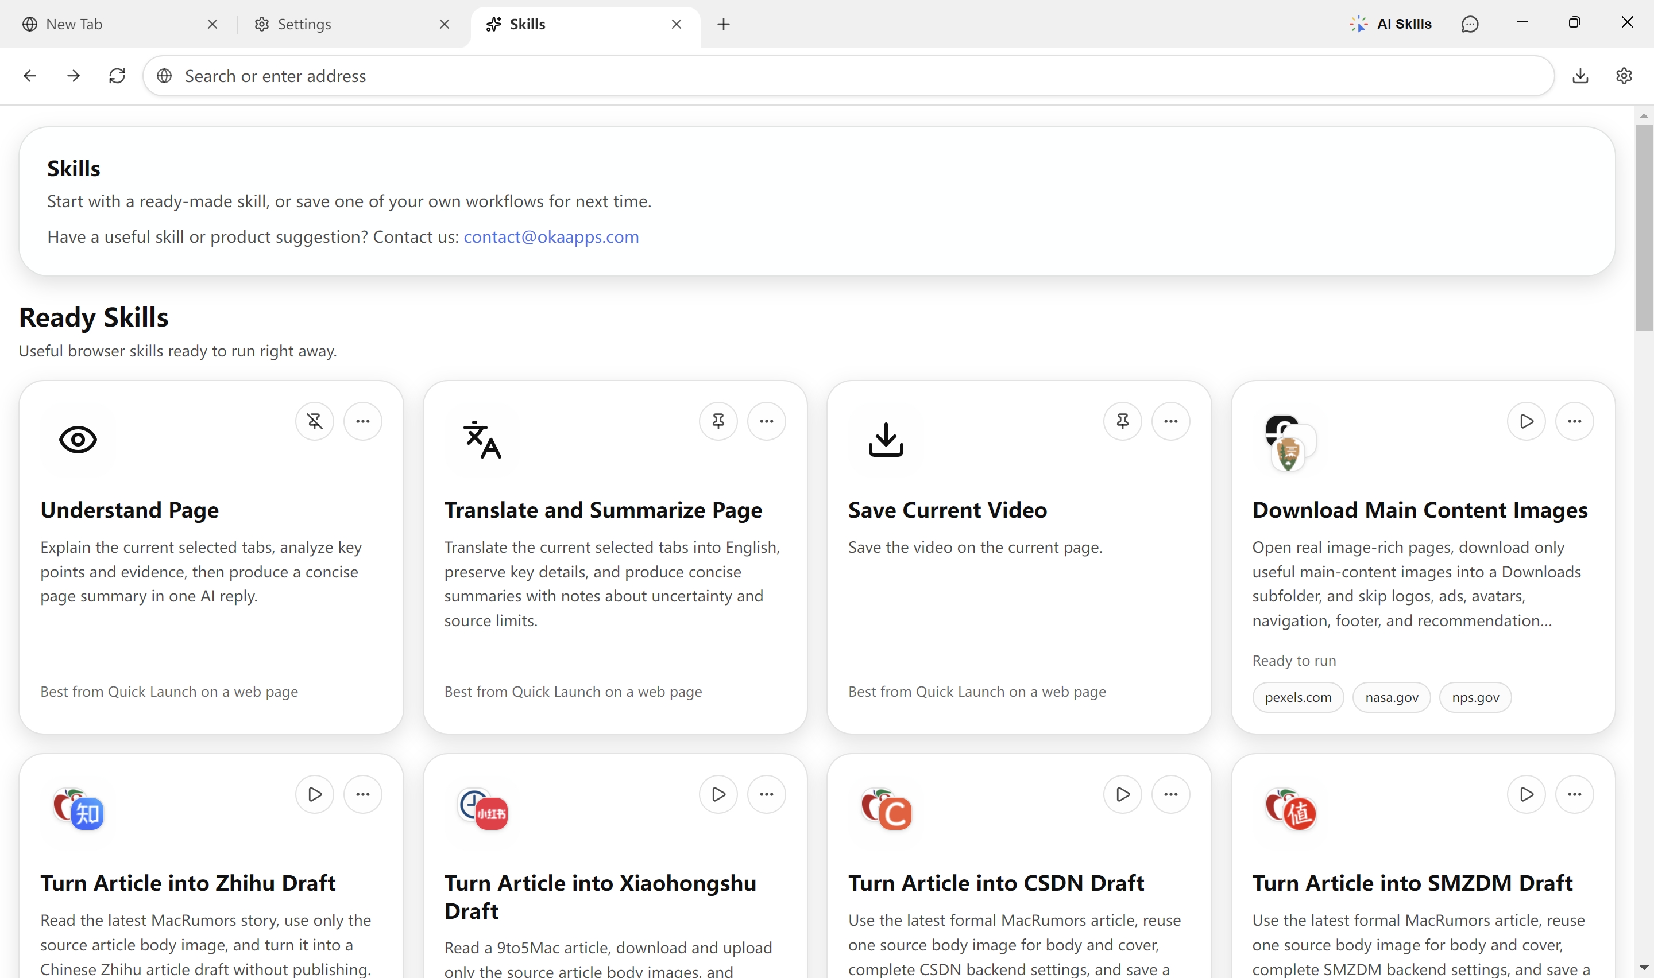Click the scrollbar up arrow
This screenshot has width=1654, height=978.
[1644, 115]
